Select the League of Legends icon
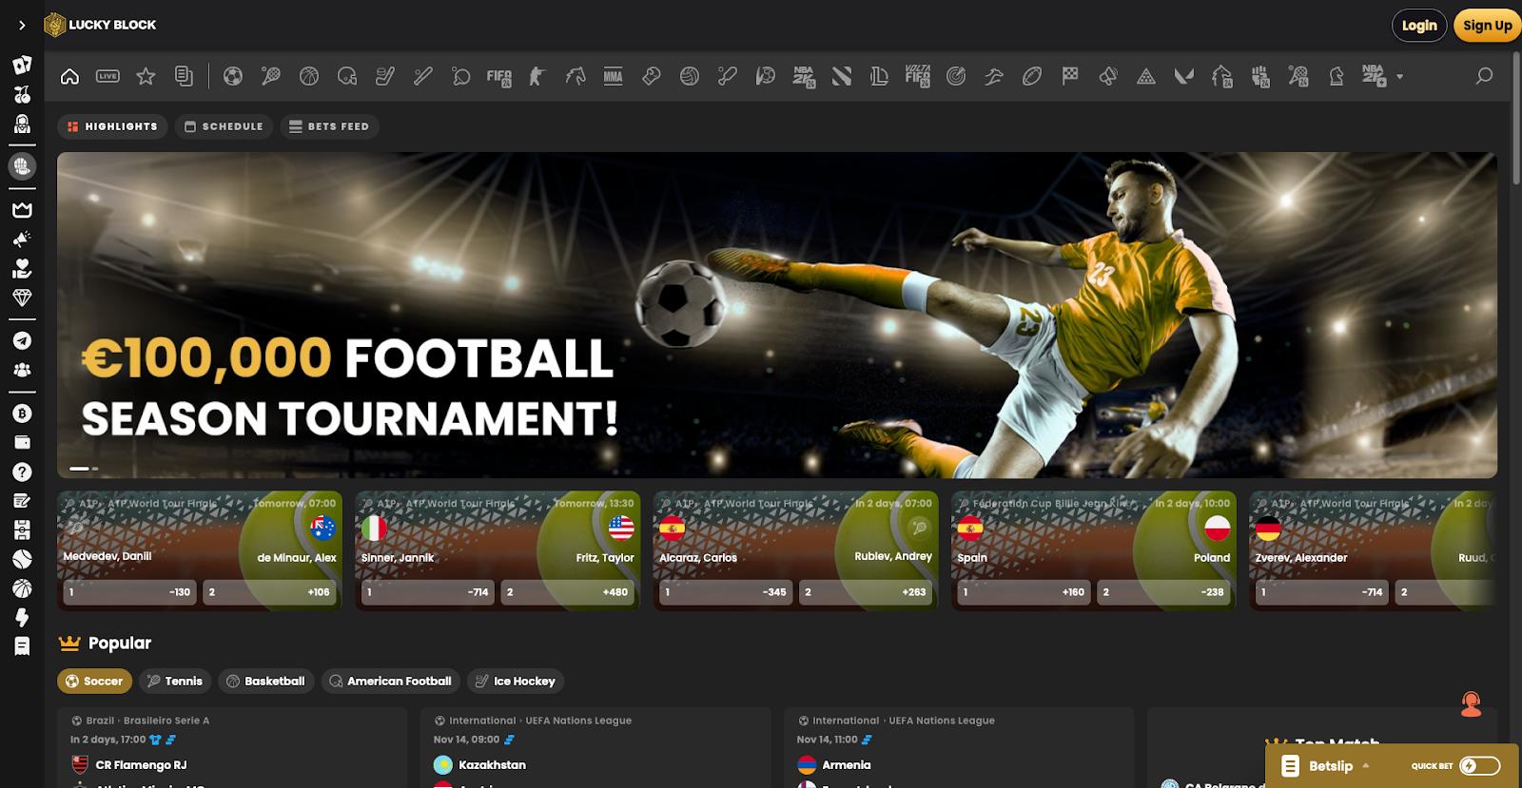The height and width of the screenshot is (788, 1522). click(880, 76)
